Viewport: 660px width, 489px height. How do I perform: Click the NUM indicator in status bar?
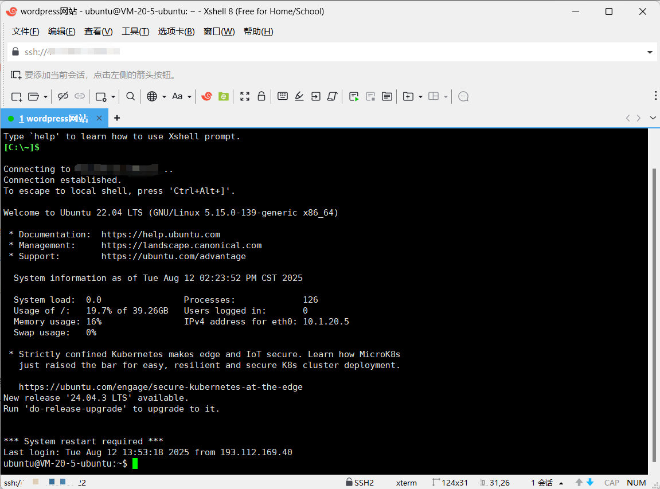(x=636, y=483)
